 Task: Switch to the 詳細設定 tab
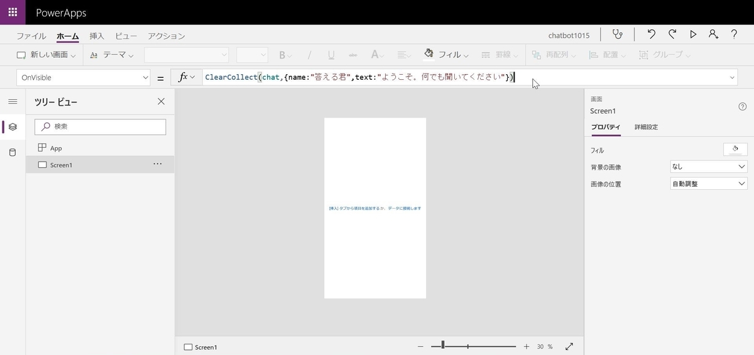coord(646,127)
